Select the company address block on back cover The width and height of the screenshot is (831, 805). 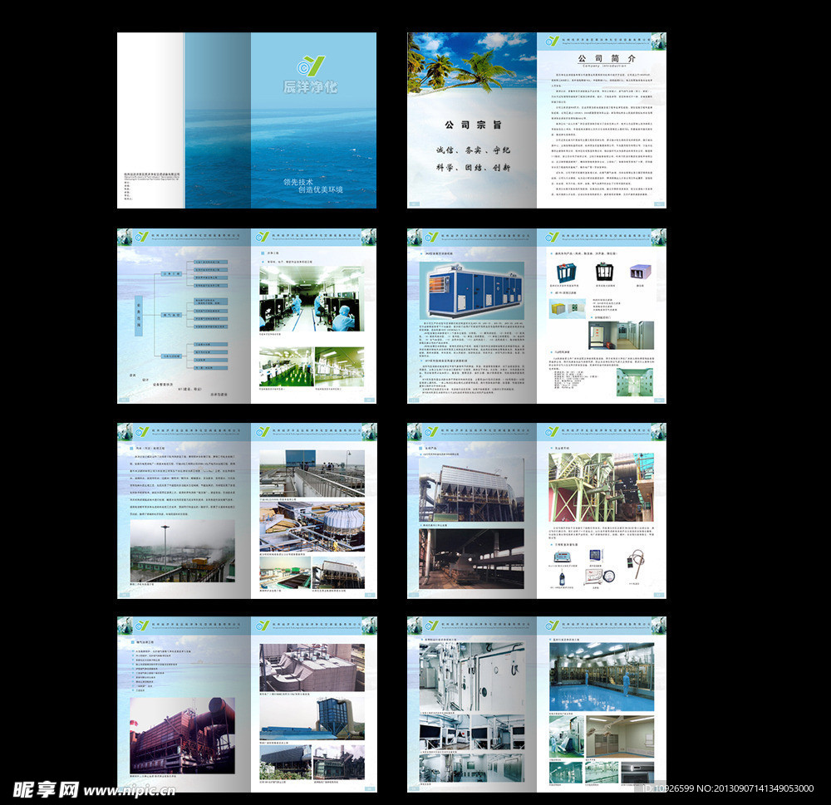(152, 186)
